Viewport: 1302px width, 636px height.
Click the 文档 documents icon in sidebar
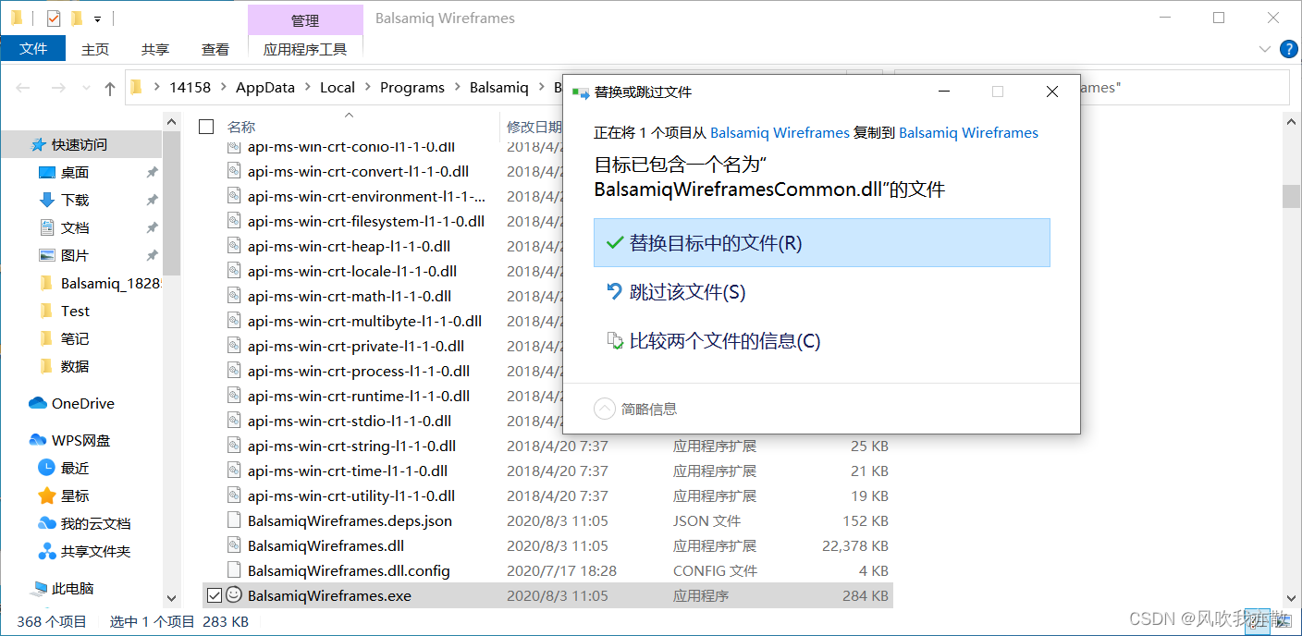(47, 227)
